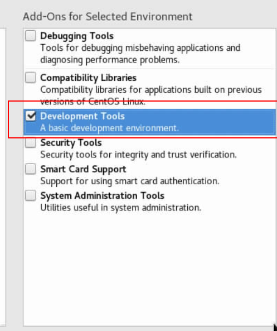The width and height of the screenshot is (277, 331).
Task: Click 'A basic development environment' text
Action: click(109, 128)
